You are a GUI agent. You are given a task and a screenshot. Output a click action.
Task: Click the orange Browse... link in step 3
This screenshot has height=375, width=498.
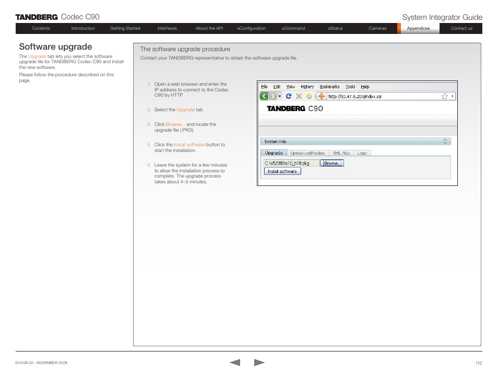pyautogui.click(x=175, y=124)
